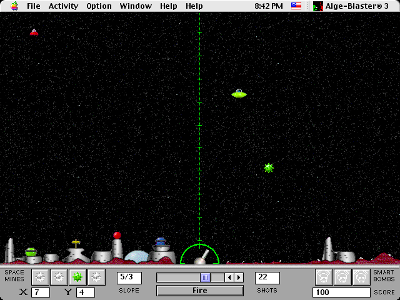
Task: Fire the cannon
Action: pos(200,291)
